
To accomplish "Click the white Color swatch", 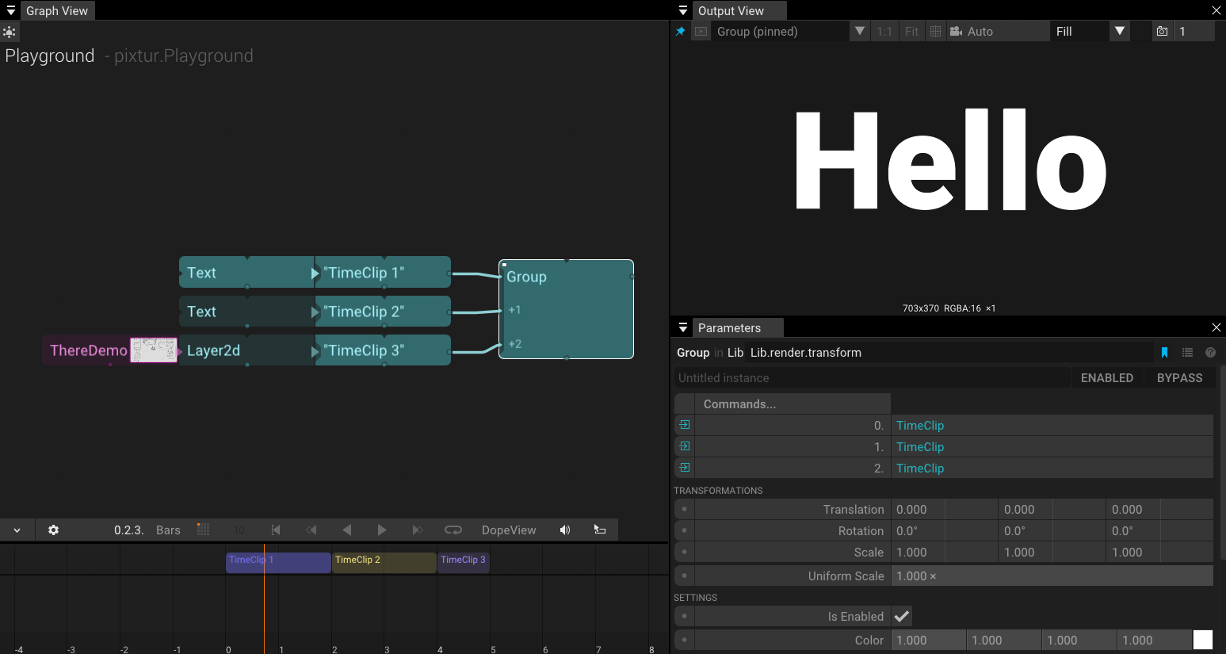I will click(1202, 640).
